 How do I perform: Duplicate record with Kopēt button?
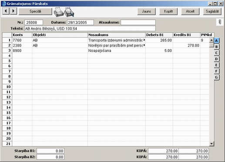pos(168,11)
